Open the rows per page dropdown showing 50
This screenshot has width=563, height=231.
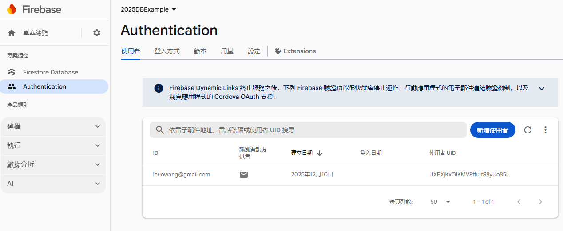(440, 202)
